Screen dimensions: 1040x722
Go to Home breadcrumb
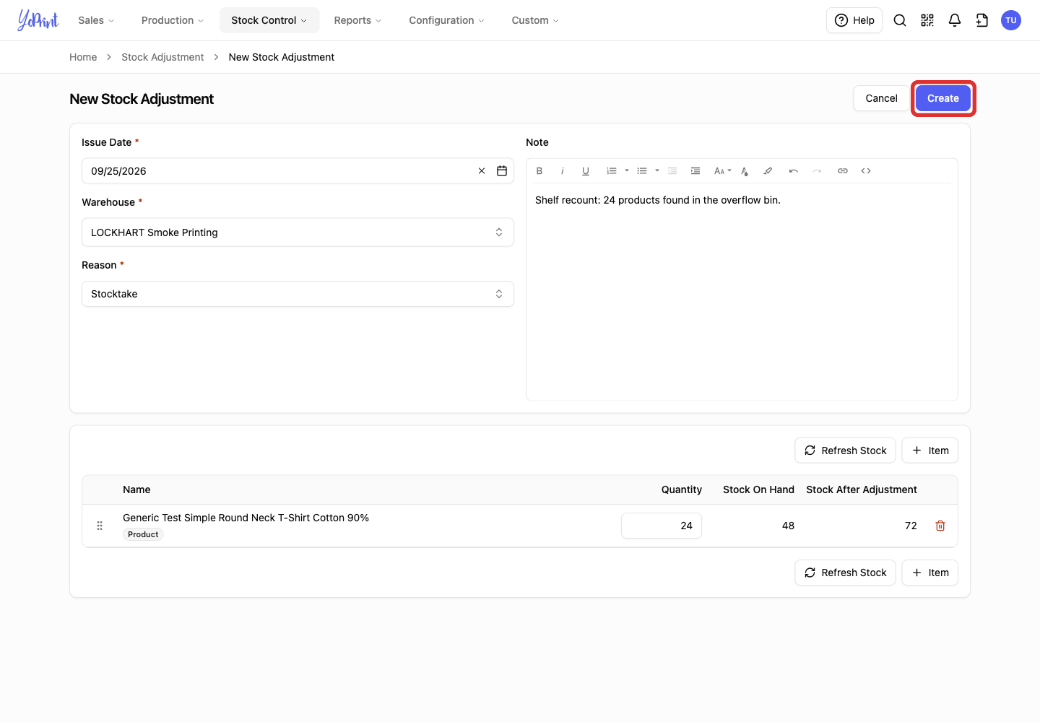tap(83, 57)
